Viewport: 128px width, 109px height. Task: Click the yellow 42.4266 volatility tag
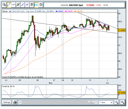[122, 93]
